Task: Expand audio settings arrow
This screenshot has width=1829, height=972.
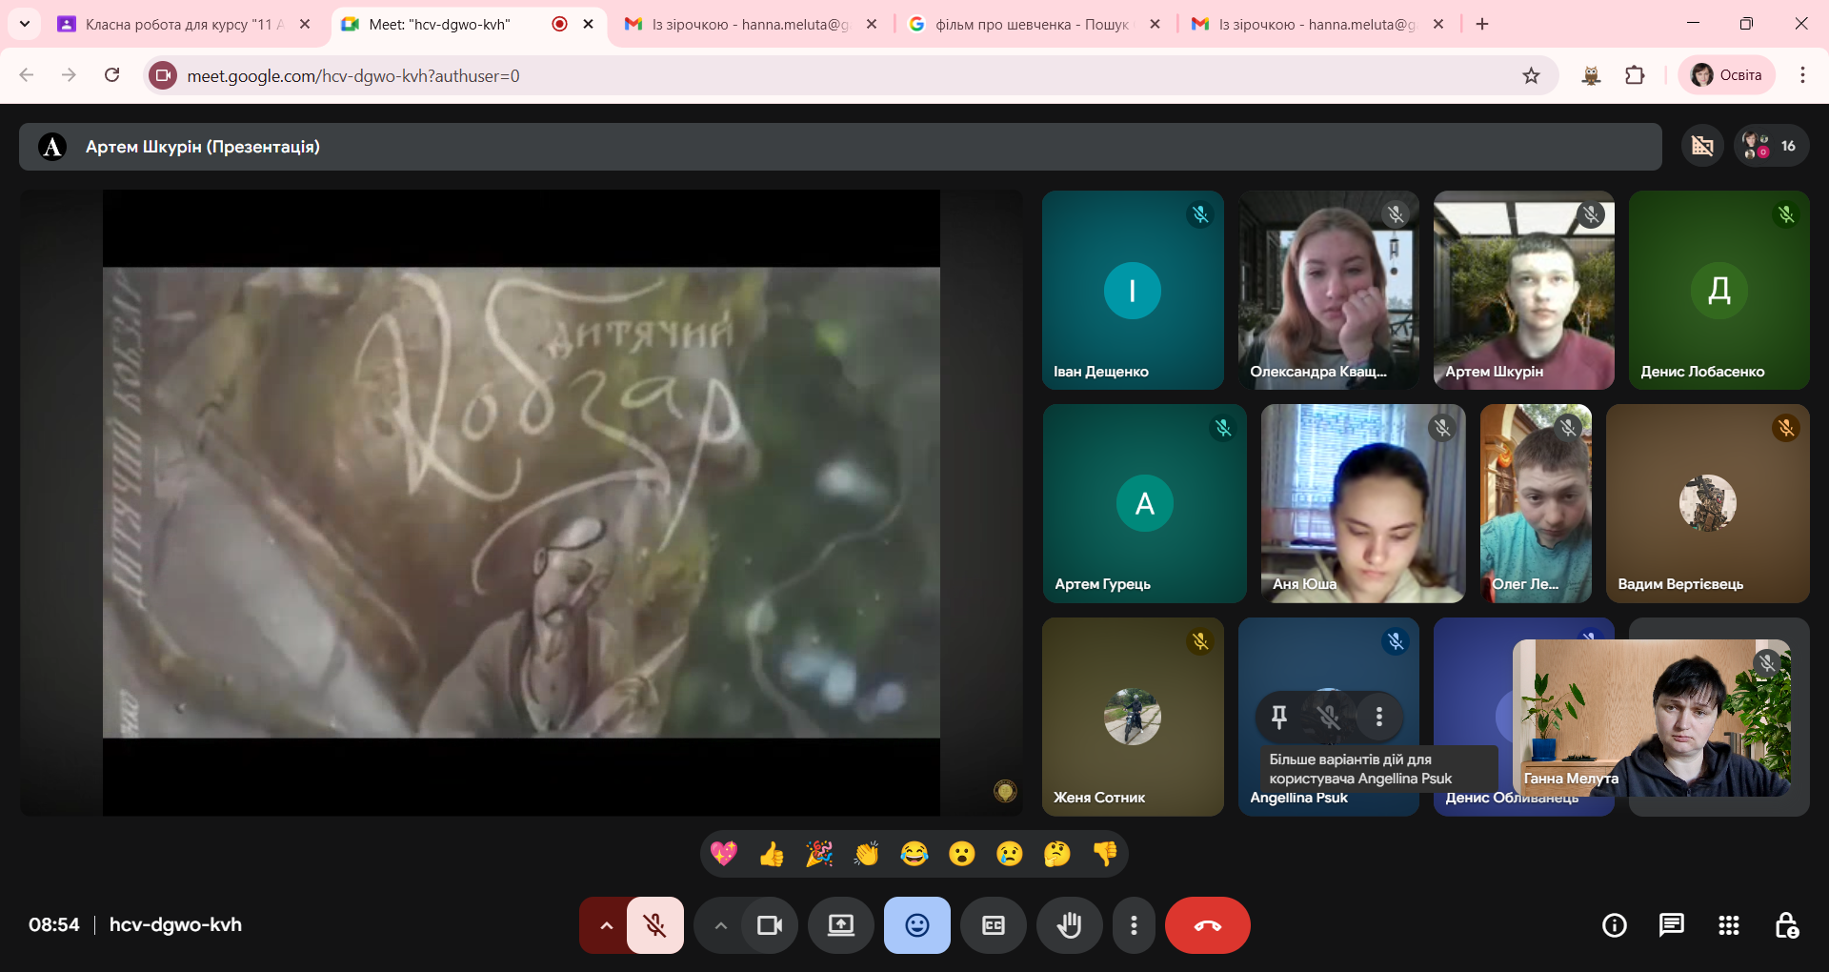Action: point(605,925)
